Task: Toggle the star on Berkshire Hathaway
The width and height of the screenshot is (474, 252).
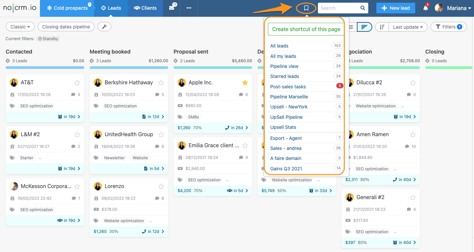Action: 161,82
